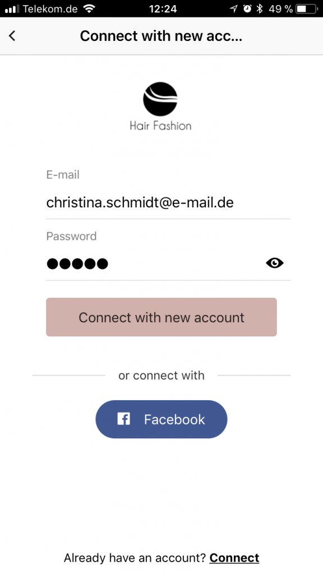The image size is (323, 574).
Task: Tap the Wi-Fi status icon
Action: 89,9
